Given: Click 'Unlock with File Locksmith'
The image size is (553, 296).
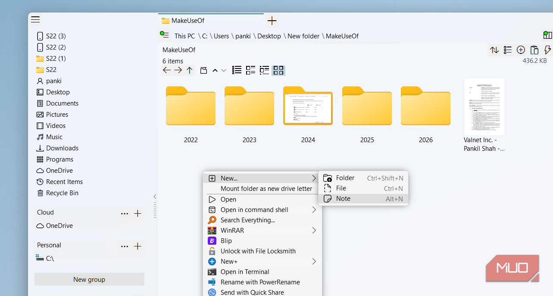Looking at the screenshot, I should pyautogui.click(x=262, y=251).
